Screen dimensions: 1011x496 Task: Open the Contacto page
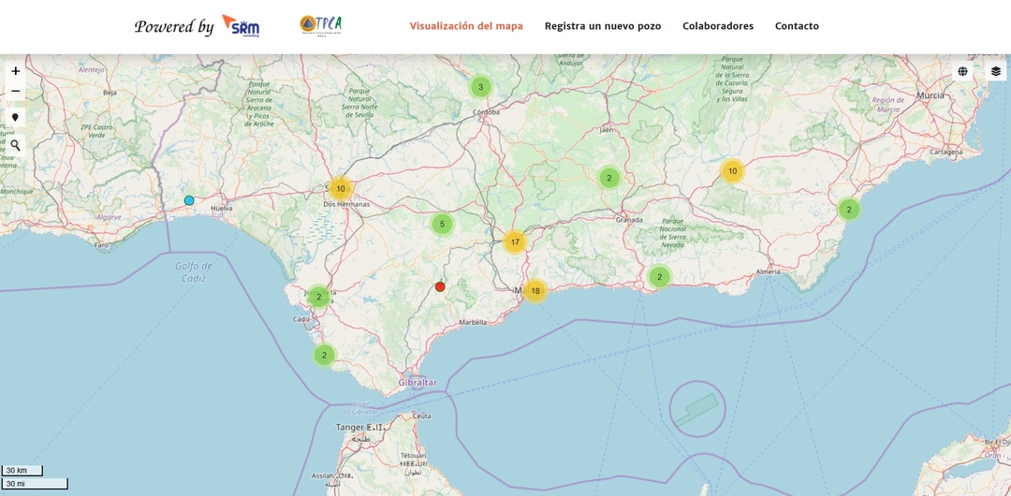(797, 26)
